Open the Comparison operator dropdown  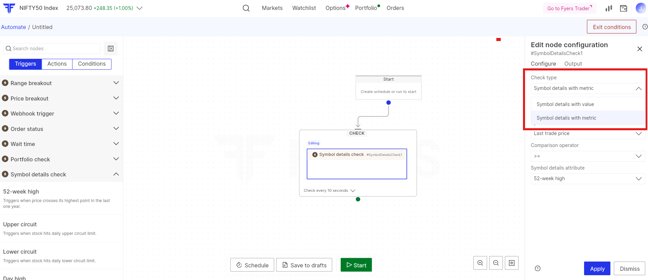588,156
